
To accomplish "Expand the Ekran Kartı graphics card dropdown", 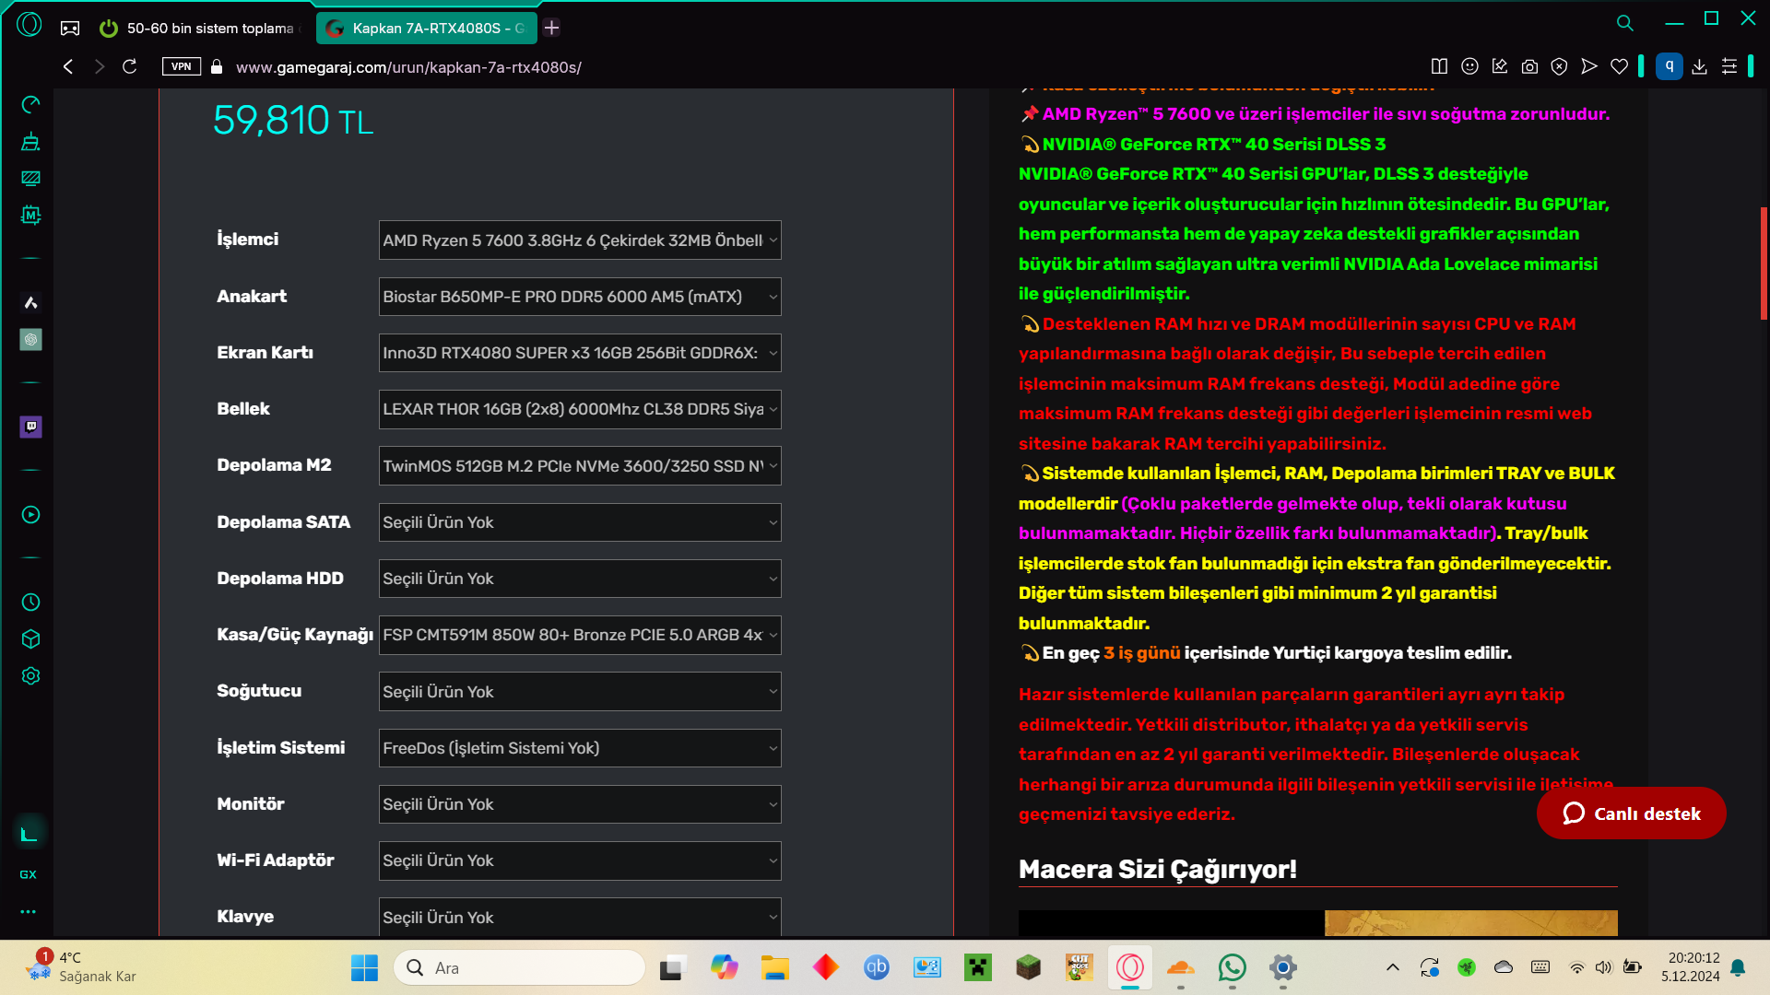I will 580,353.
